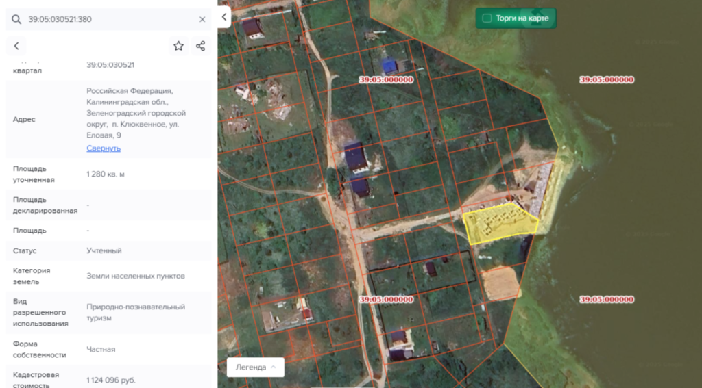Click the "1 280 кв. м" area value
Screen dimensions: 702x388
(106, 174)
